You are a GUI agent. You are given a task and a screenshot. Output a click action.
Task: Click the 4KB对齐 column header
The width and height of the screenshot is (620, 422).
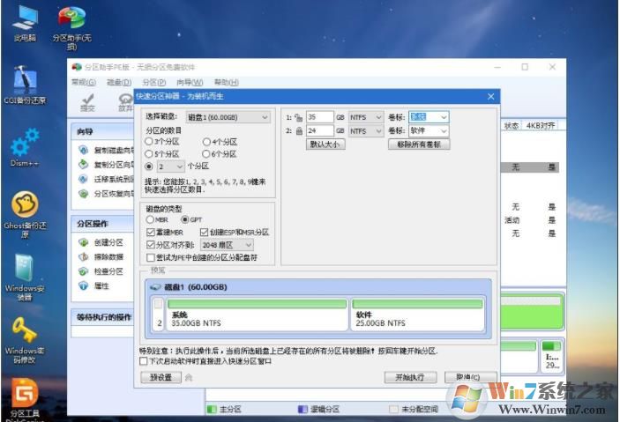541,126
